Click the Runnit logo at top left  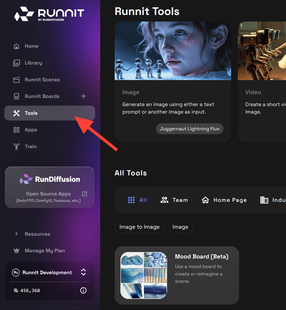tap(49, 14)
